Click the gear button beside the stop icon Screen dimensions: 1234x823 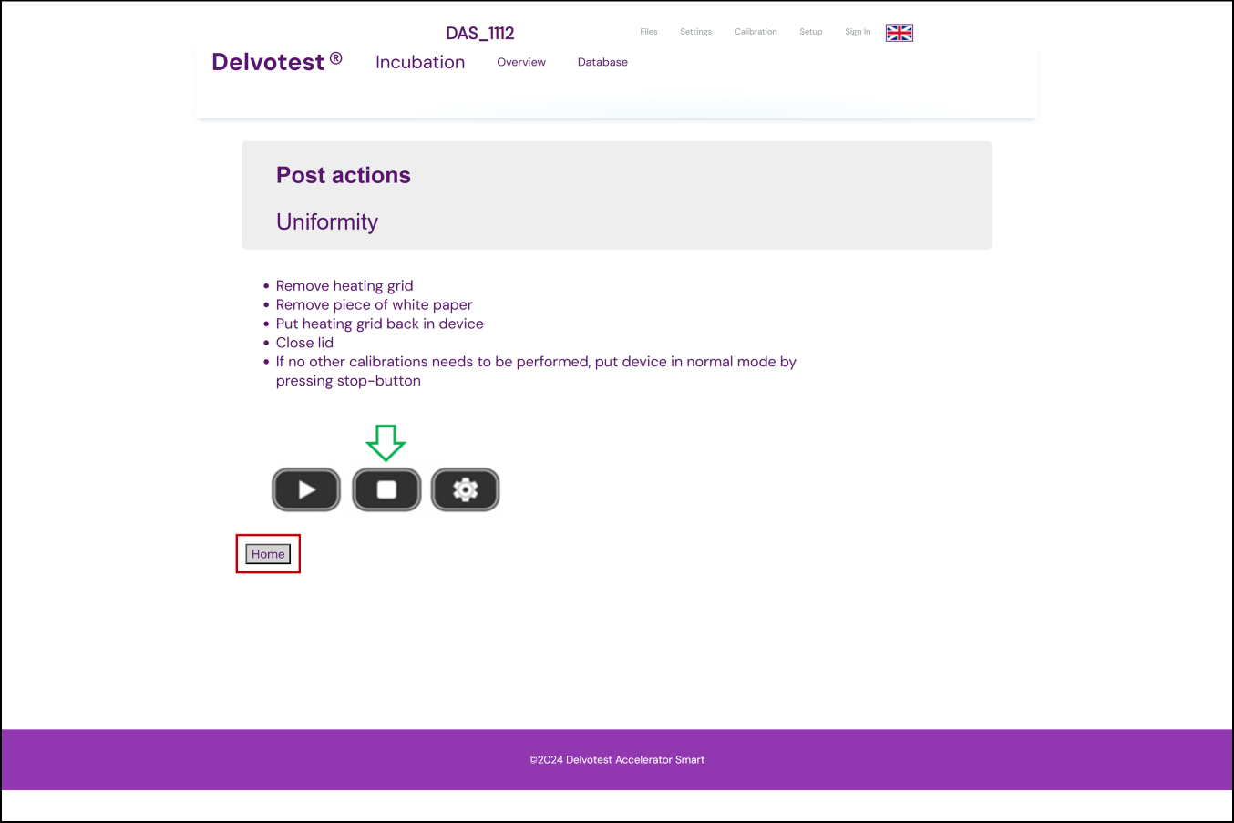pyautogui.click(x=465, y=490)
